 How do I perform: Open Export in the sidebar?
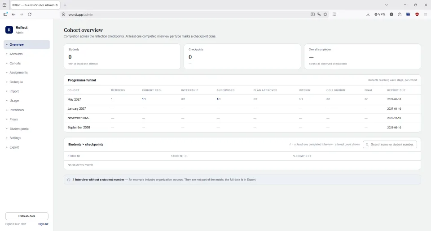(x=26, y=147)
